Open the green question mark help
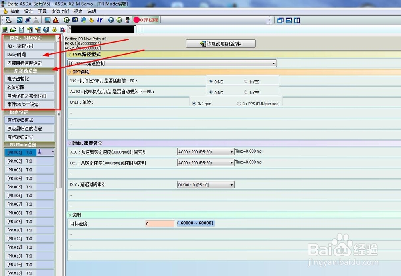 click(x=119, y=20)
